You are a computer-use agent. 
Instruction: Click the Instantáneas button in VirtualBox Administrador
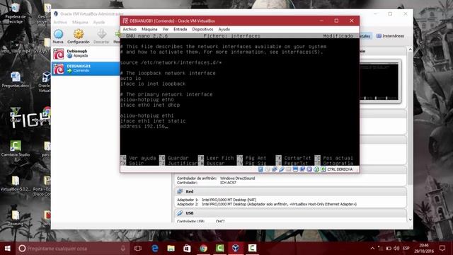(x=390, y=36)
